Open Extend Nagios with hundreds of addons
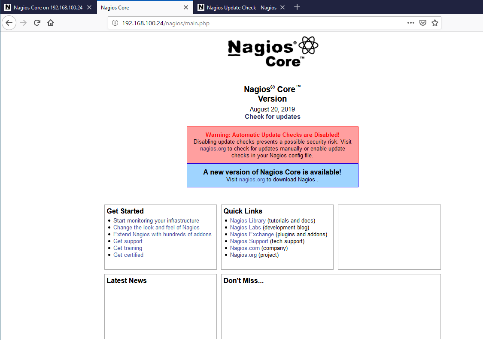Screen dimensions: 483x340 (x=162, y=235)
